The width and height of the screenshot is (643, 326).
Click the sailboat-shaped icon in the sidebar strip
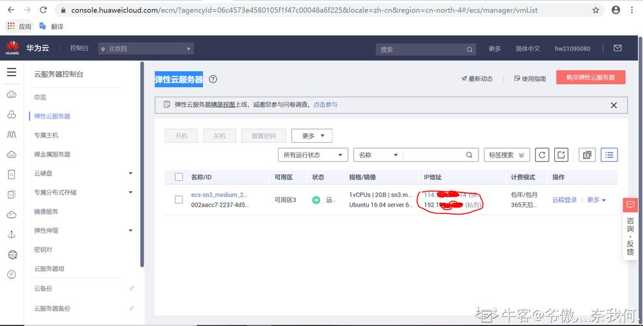(x=12, y=235)
